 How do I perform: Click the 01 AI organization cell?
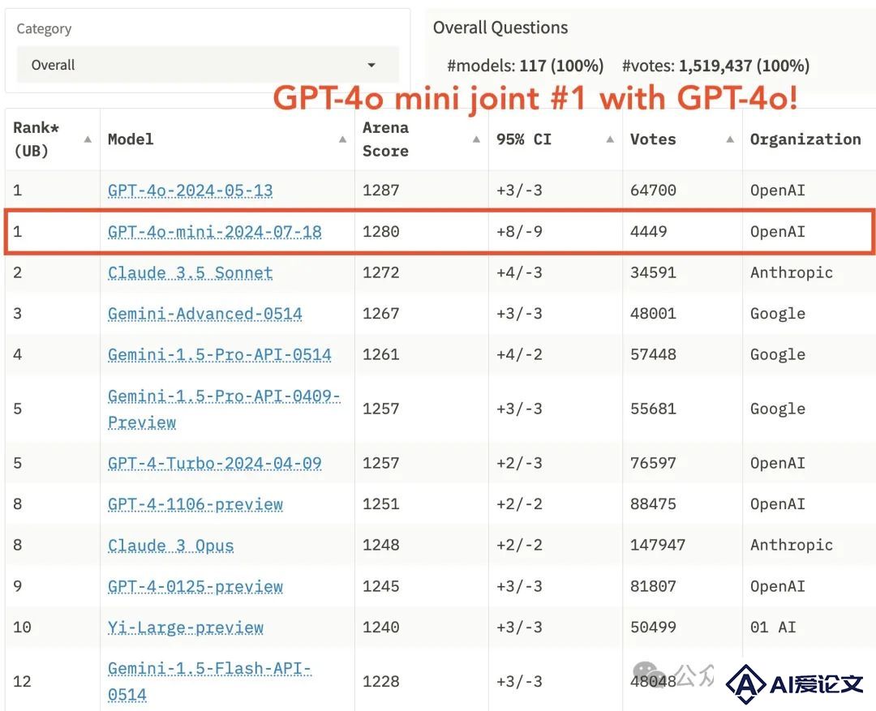point(773,627)
